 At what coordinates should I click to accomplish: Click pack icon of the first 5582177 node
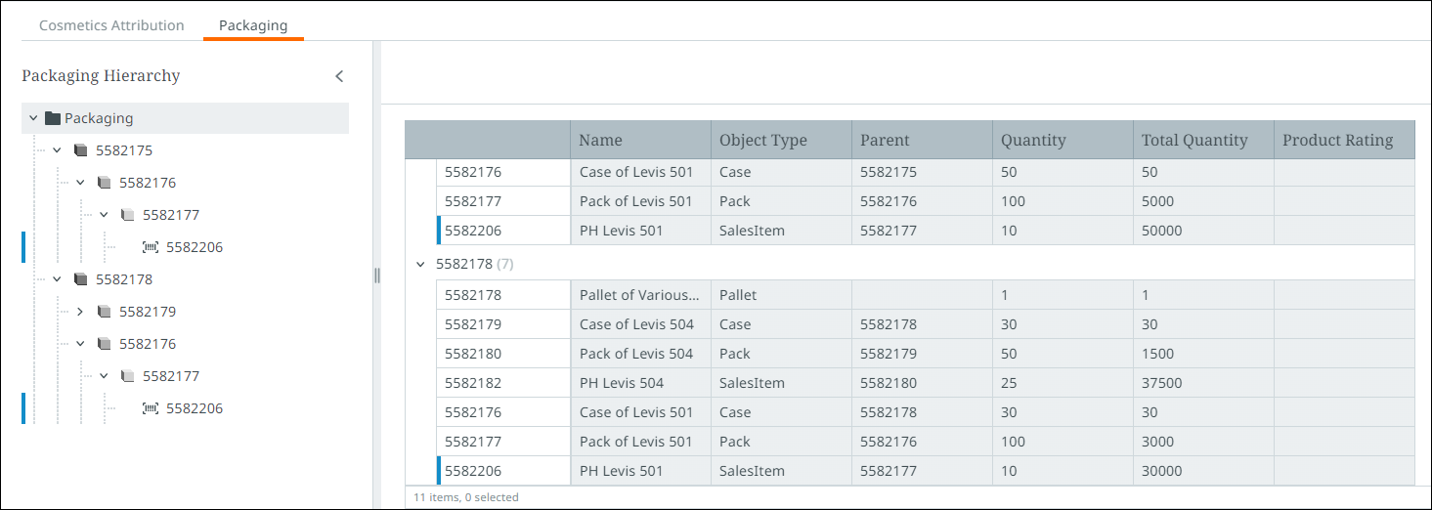tap(127, 215)
